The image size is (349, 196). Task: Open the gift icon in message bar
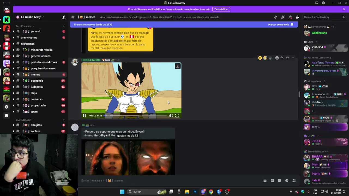tap(265, 180)
